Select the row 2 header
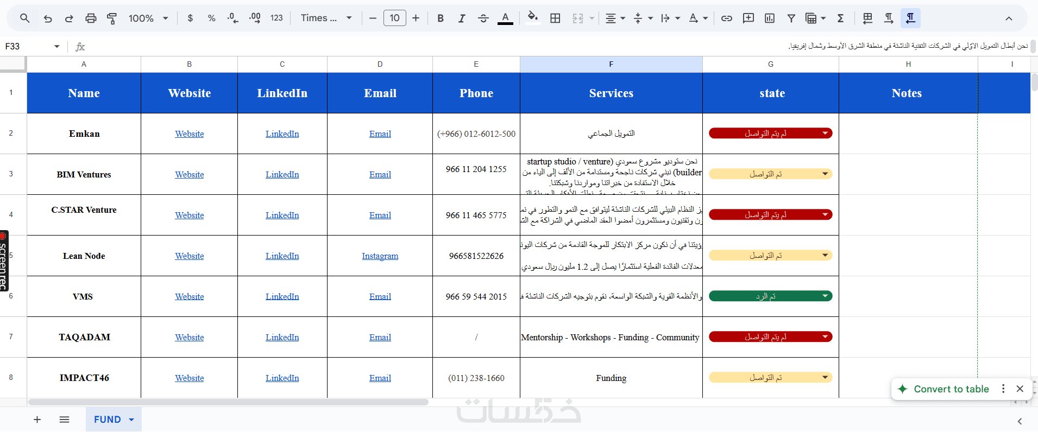 11,134
